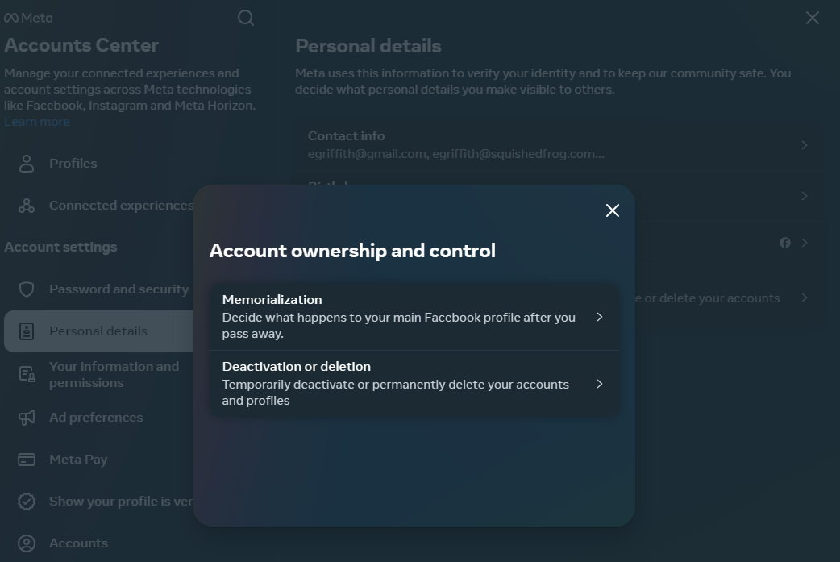The width and height of the screenshot is (840, 562).
Task: Follow the Learn more link
Action: click(37, 122)
